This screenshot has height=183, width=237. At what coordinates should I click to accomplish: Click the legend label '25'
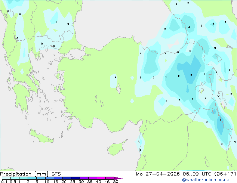pos(73,182)
